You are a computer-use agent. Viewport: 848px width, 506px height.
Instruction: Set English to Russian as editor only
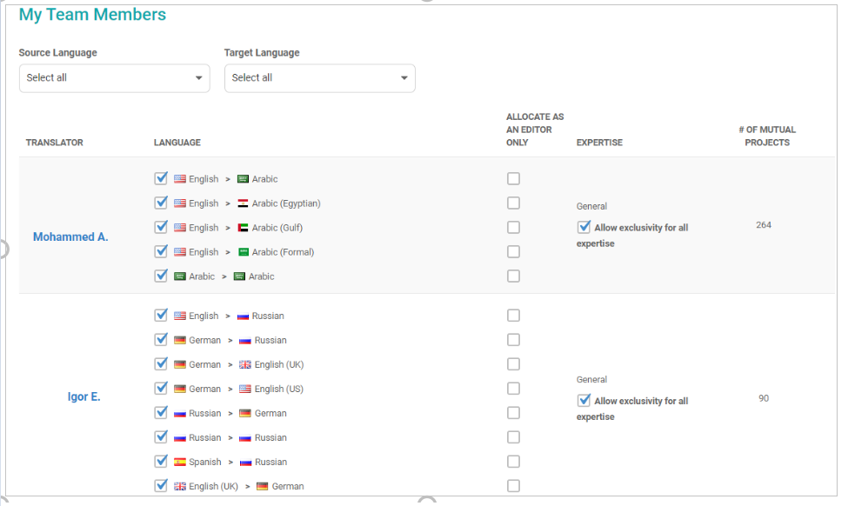tap(513, 316)
